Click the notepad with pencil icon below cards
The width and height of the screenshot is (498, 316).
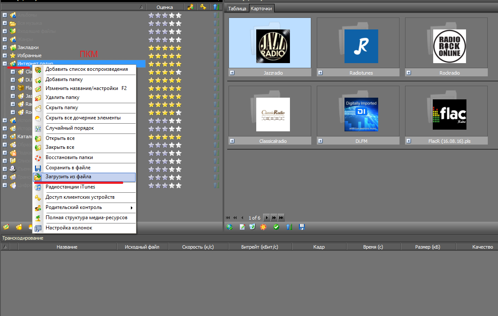[x=243, y=227]
